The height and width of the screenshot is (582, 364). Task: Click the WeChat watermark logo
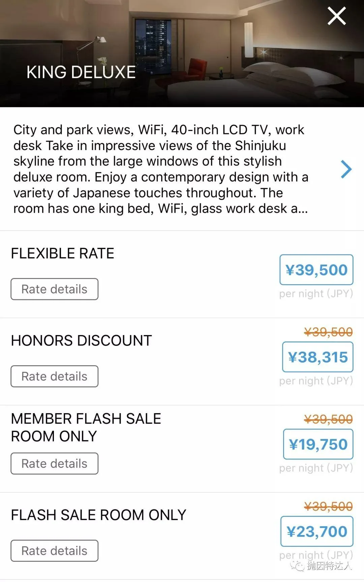click(298, 565)
